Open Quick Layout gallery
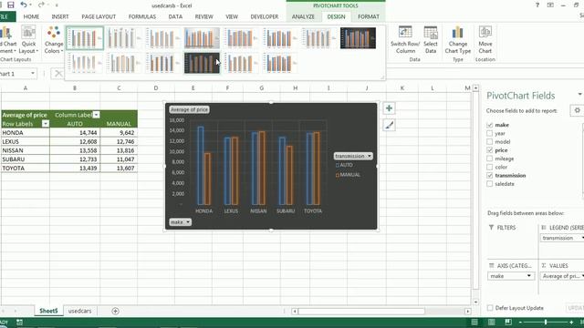The width and height of the screenshot is (584, 328). [x=28, y=40]
